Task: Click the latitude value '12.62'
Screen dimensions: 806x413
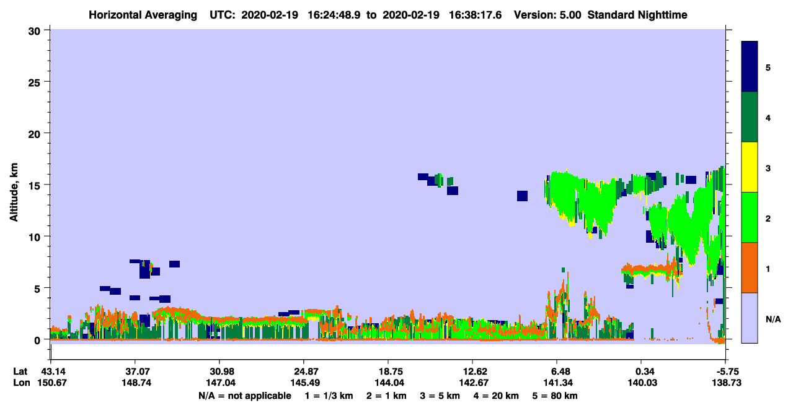Action: 476,371
